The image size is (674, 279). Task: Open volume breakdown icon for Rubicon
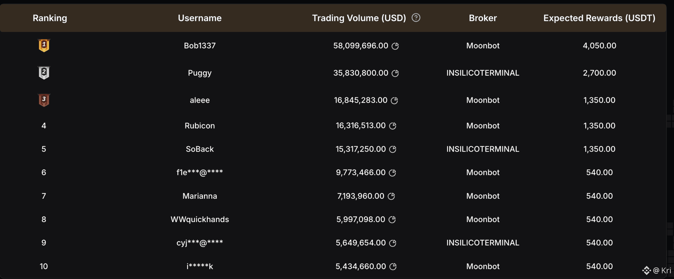click(393, 126)
